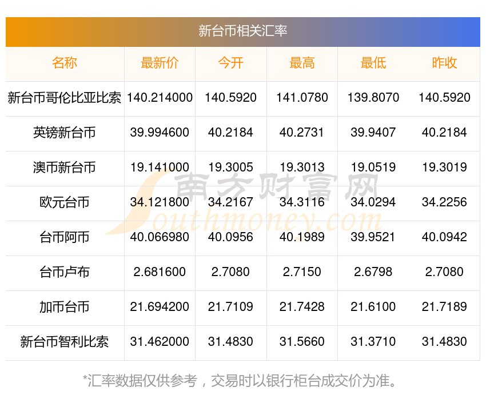Open the 台币卢布 currency pair
Image resolution: width=486 pixels, height=399 pixels.
pyautogui.click(x=65, y=272)
